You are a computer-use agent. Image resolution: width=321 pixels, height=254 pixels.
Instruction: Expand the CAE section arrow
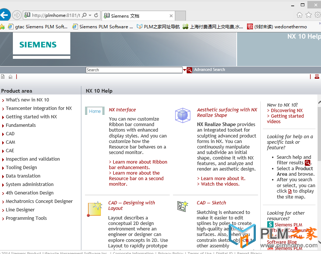tap(3, 151)
